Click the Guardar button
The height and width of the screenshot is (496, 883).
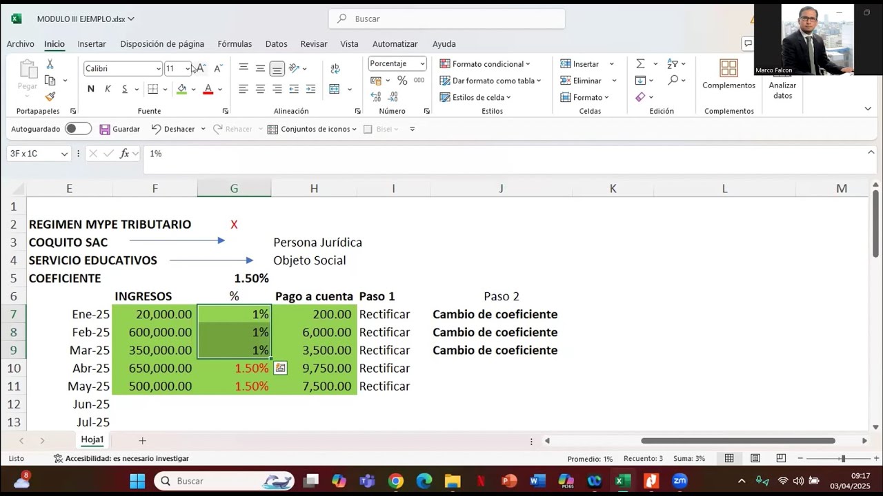(x=120, y=129)
